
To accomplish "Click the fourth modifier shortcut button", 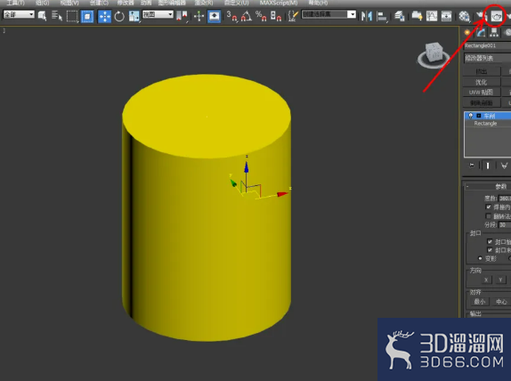I will [482, 102].
